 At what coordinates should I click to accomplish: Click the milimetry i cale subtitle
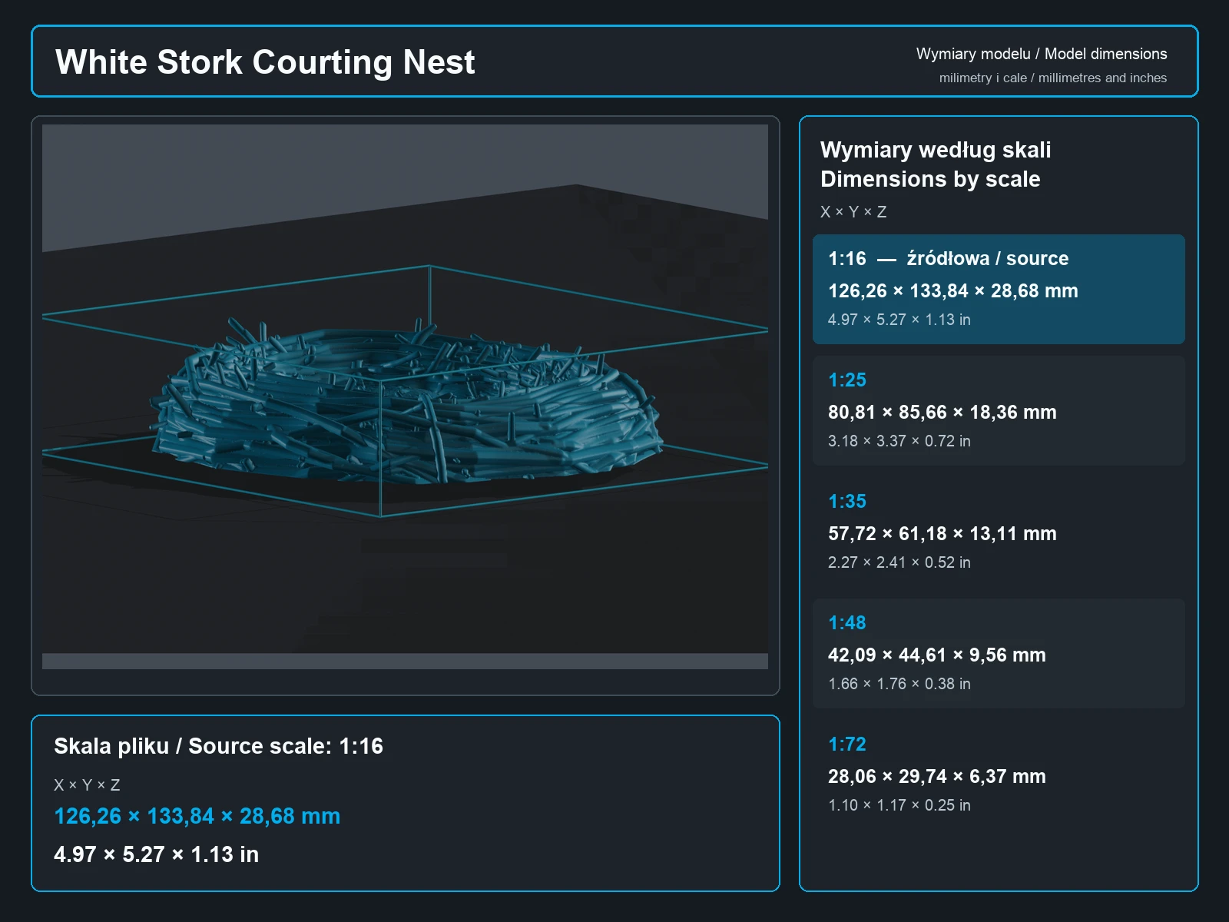point(1052,78)
